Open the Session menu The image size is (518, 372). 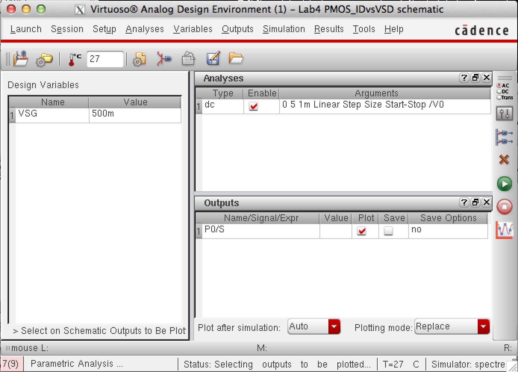coord(67,29)
